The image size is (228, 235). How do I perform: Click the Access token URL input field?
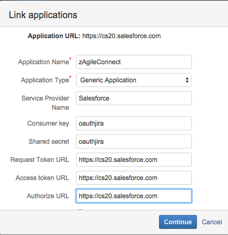click(x=134, y=178)
